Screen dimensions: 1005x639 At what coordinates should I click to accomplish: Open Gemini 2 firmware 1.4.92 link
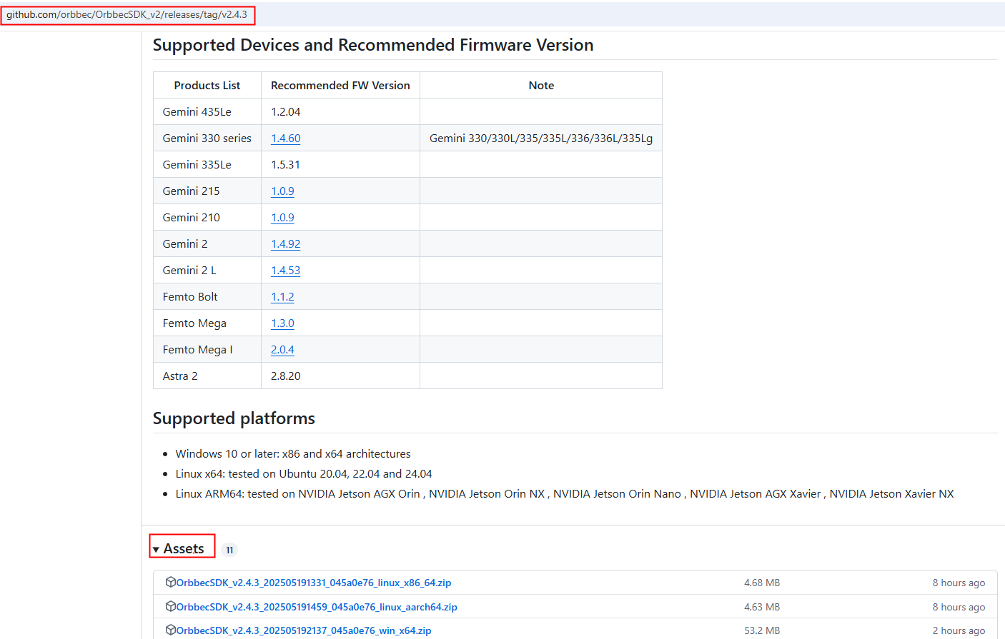coord(285,244)
